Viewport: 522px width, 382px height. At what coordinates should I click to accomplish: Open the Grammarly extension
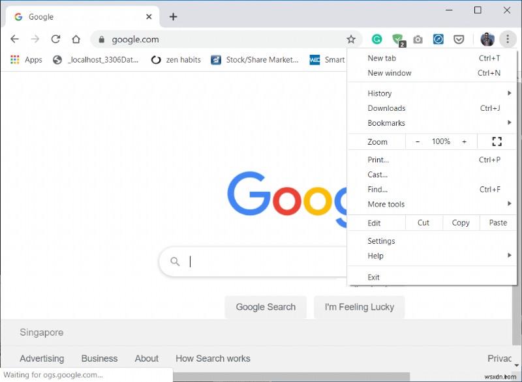point(376,39)
